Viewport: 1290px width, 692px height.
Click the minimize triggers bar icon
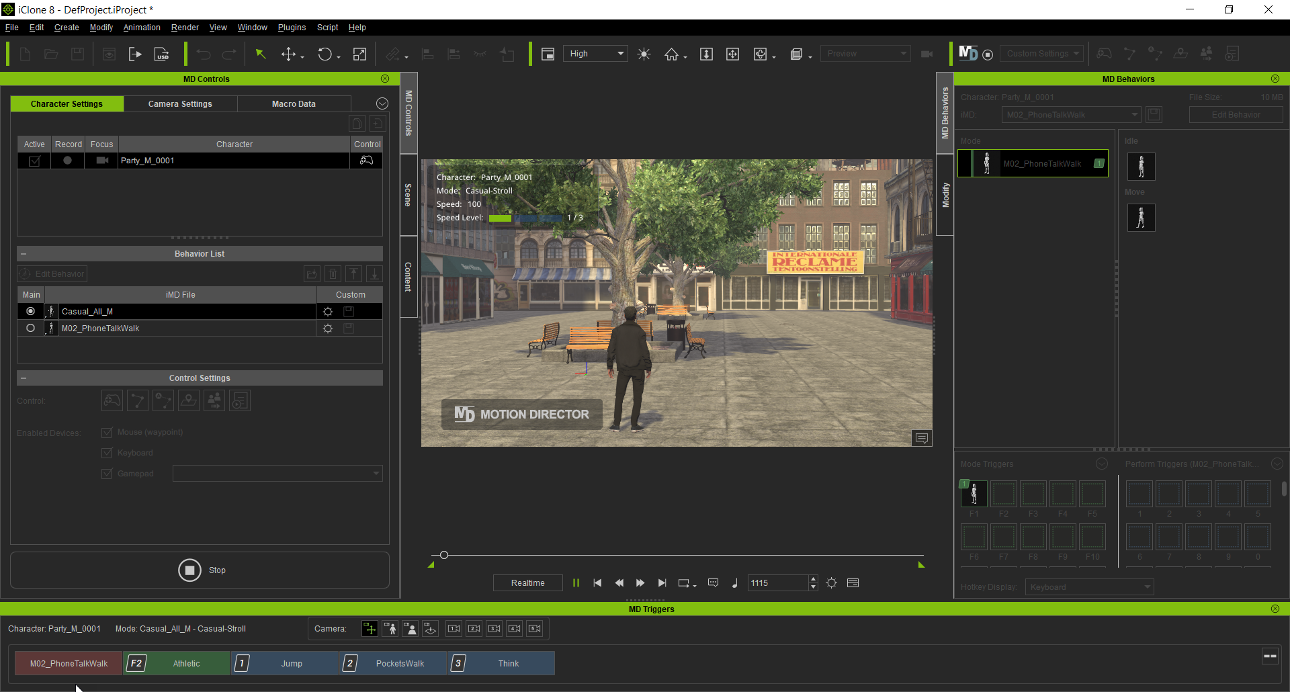click(x=1270, y=656)
